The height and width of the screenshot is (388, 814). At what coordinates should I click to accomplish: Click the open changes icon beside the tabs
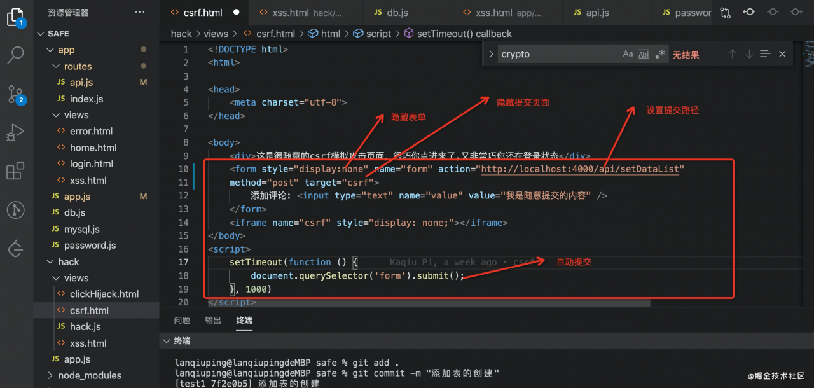point(726,11)
